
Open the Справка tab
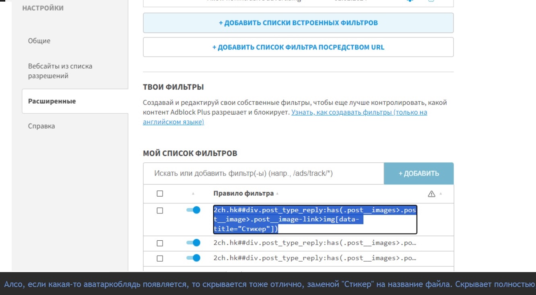(41, 126)
